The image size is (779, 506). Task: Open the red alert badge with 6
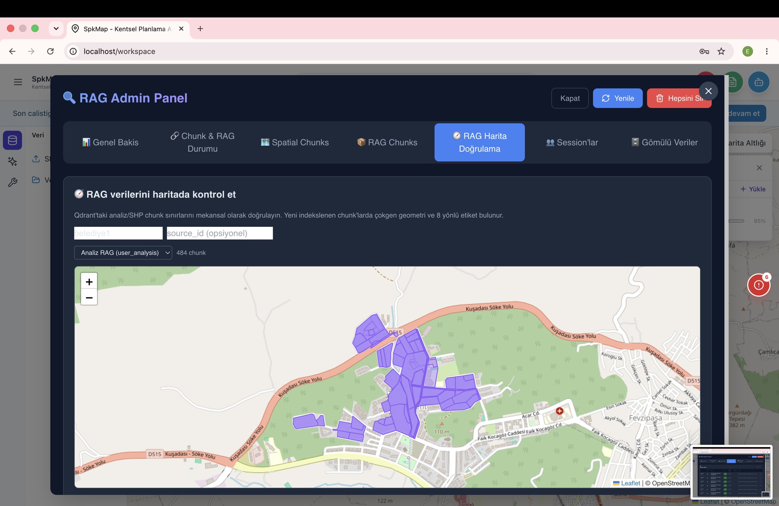[x=759, y=285]
